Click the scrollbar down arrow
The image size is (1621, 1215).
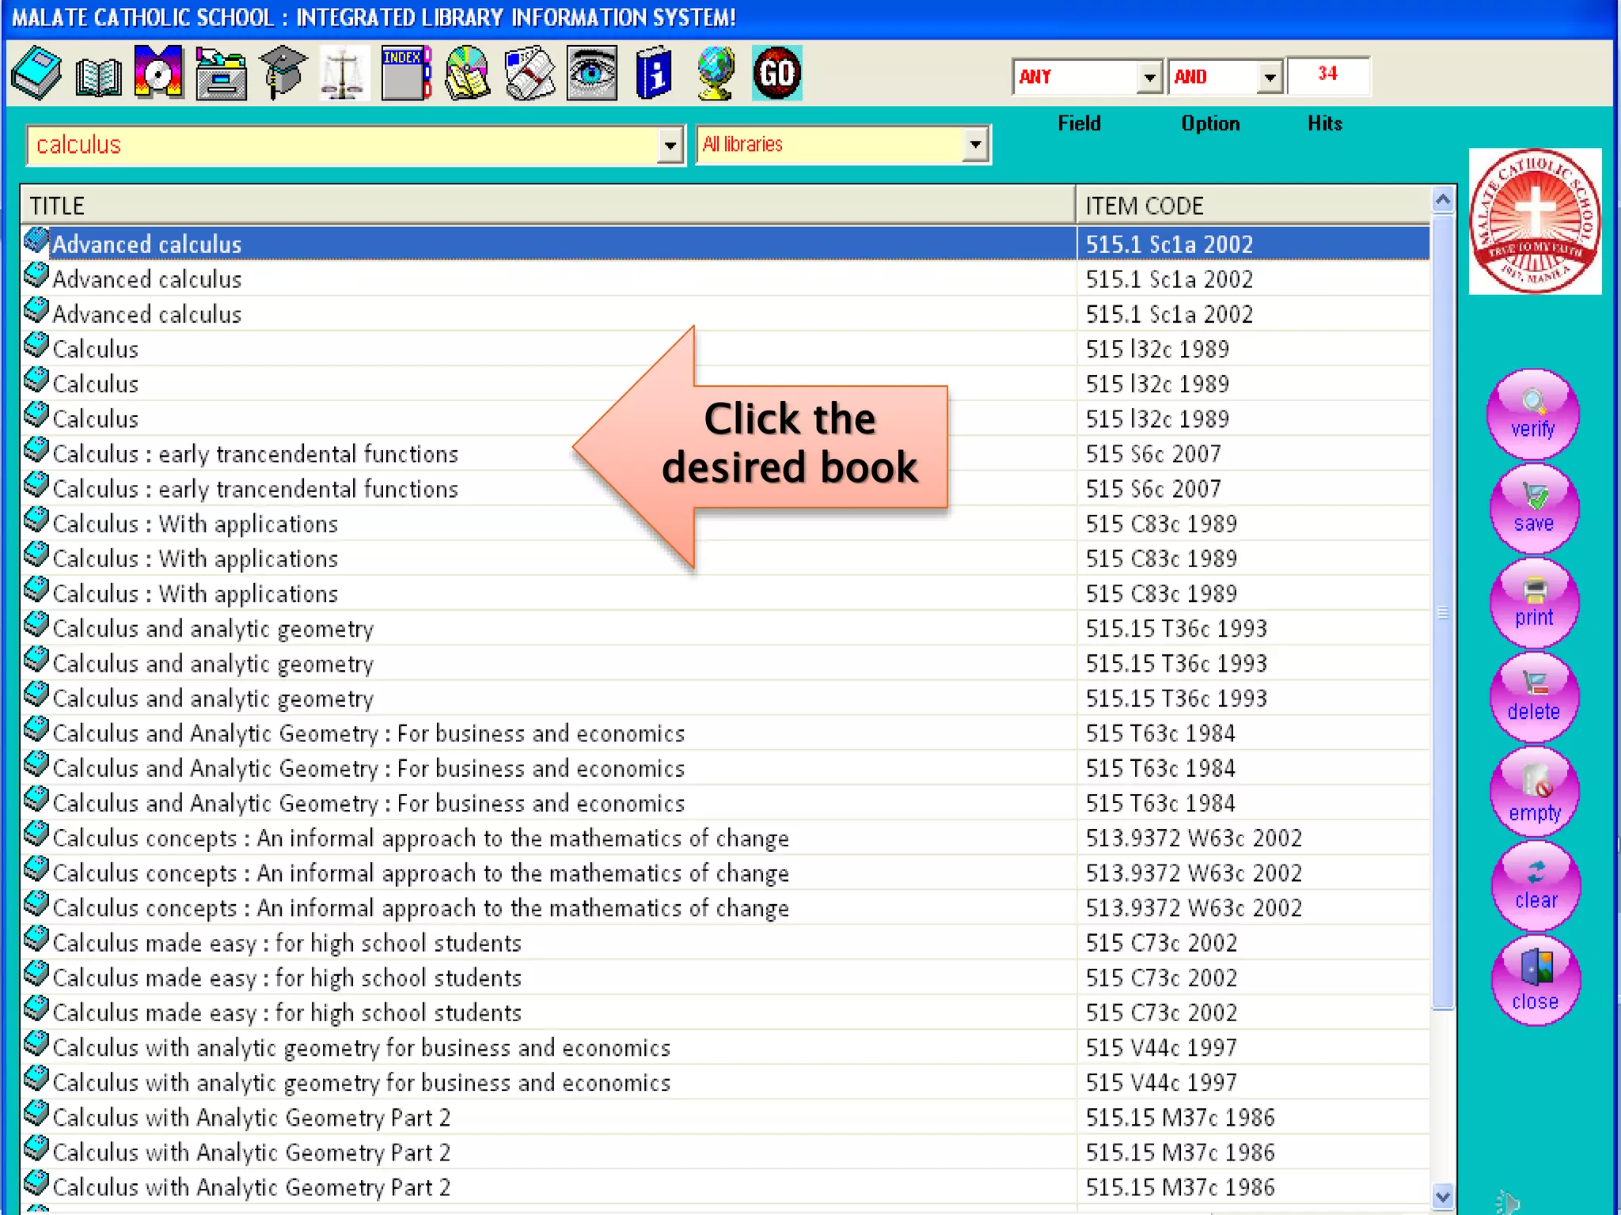[1443, 1198]
